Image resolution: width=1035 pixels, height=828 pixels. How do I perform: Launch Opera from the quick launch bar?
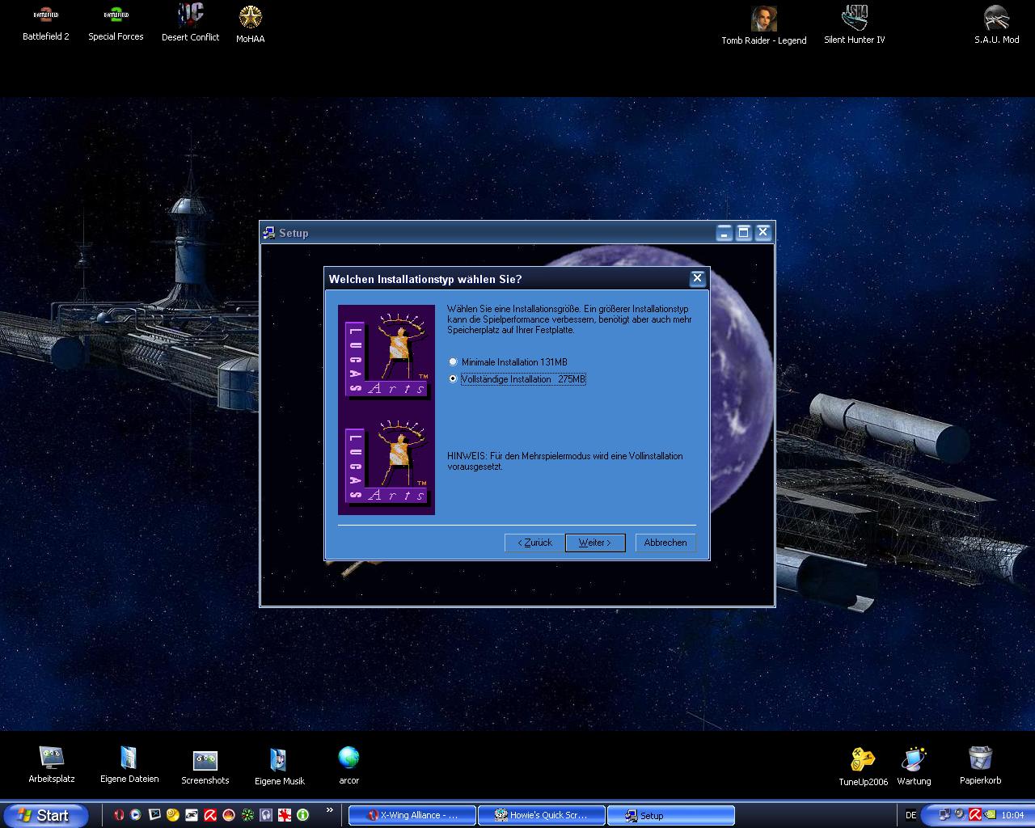pyautogui.click(x=118, y=815)
